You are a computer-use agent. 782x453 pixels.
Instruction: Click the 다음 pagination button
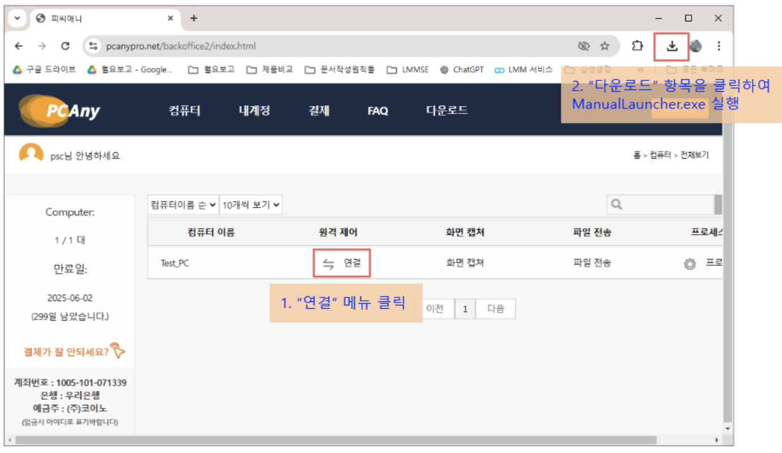pyautogui.click(x=495, y=309)
